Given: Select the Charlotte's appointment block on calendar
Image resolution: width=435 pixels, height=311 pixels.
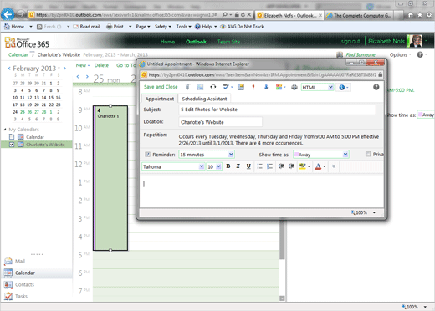Looking at the screenshot, I should (110, 178).
